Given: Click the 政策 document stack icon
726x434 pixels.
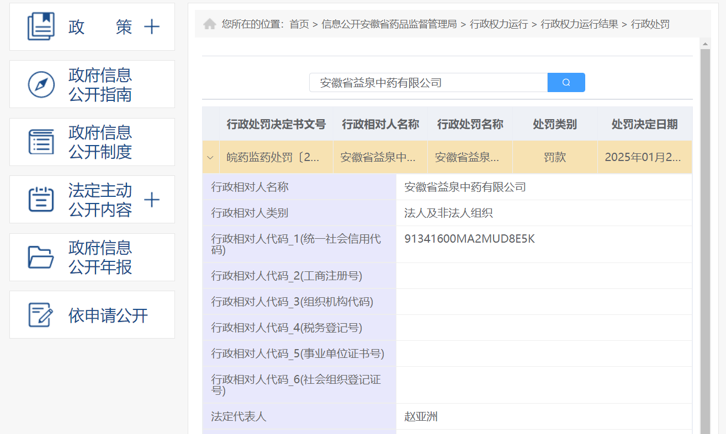Looking at the screenshot, I should (x=41, y=26).
